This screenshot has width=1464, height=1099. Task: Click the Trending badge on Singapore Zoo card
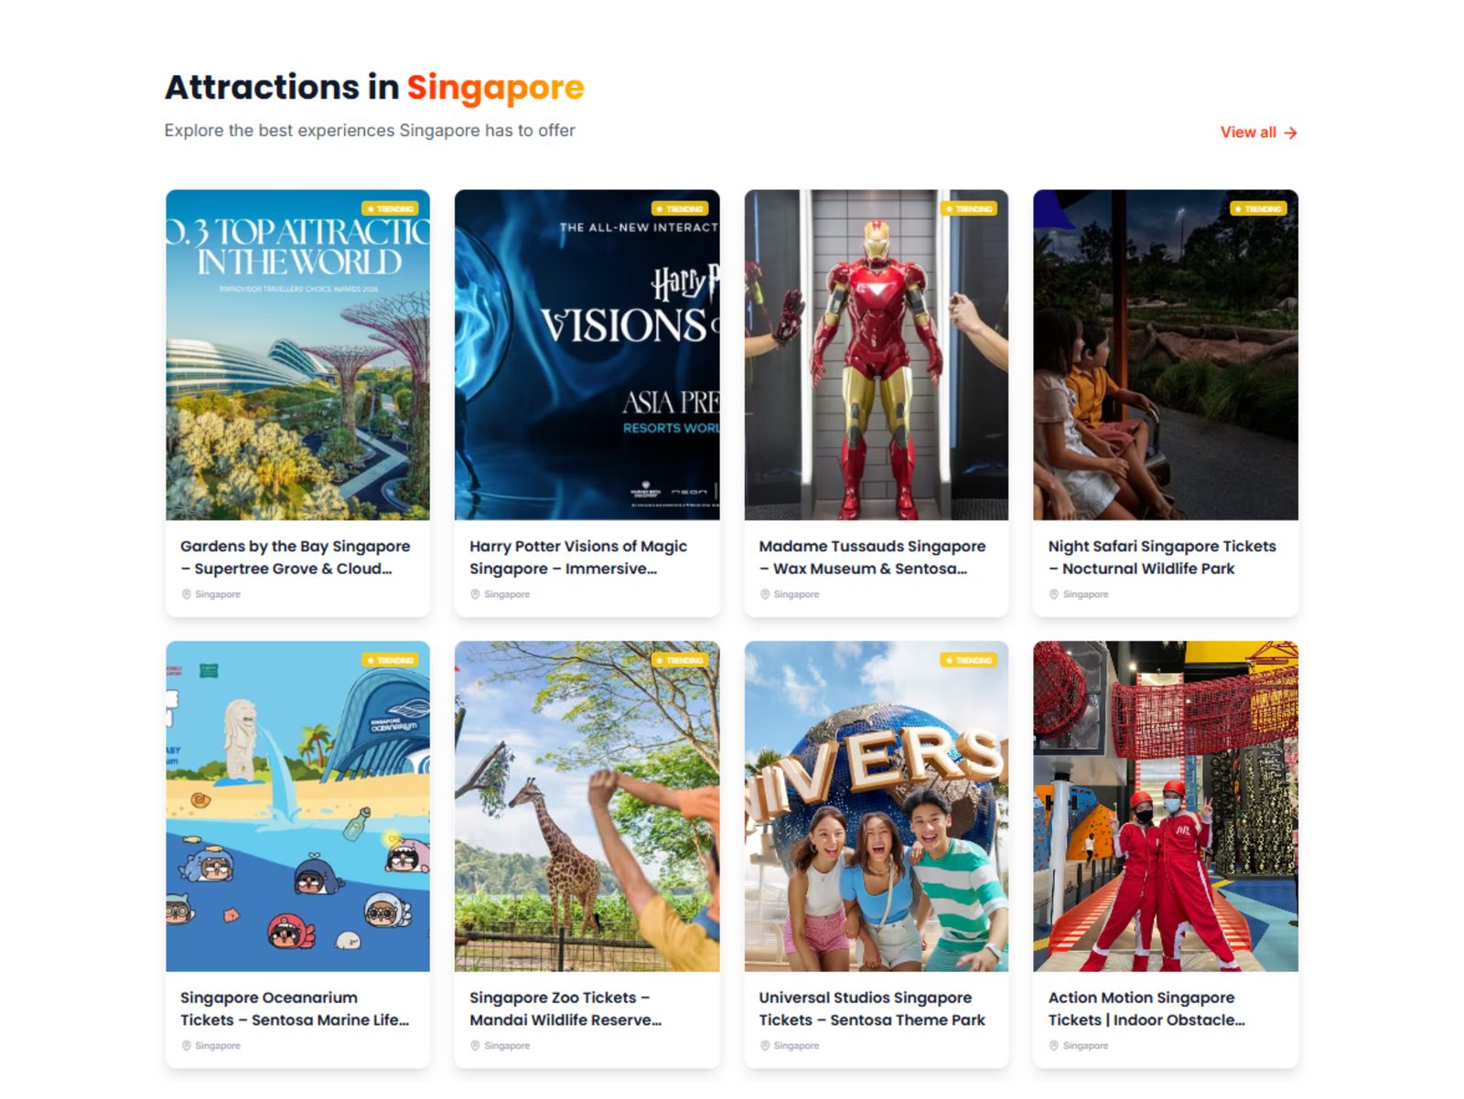coord(680,660)
